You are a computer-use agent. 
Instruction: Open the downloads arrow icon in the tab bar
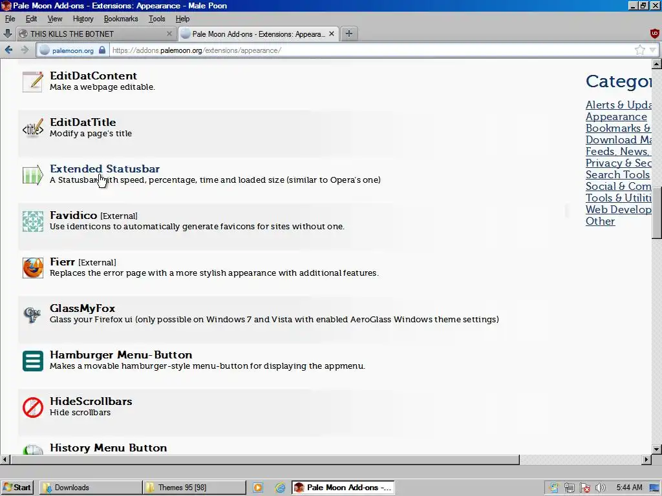pyautogui.click(x=8, y=34)
